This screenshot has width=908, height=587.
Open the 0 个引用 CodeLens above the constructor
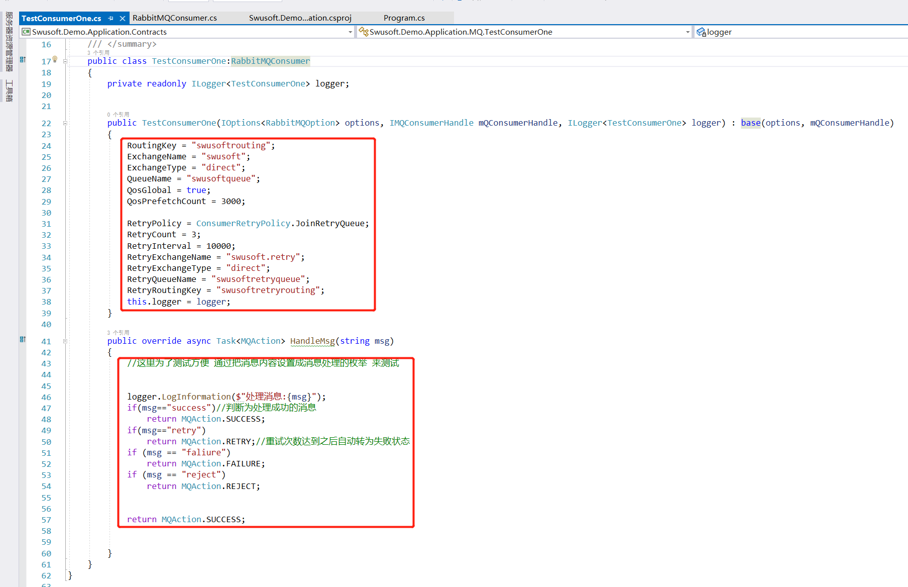pyautogui.click(x=118, y=115)
